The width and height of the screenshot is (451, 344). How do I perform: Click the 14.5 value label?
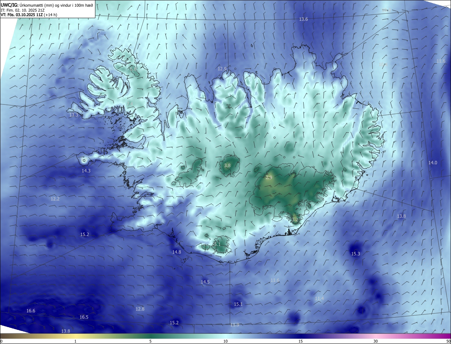[x=205, y=282]
